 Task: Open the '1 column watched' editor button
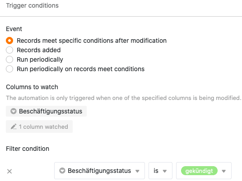(39, 127)
